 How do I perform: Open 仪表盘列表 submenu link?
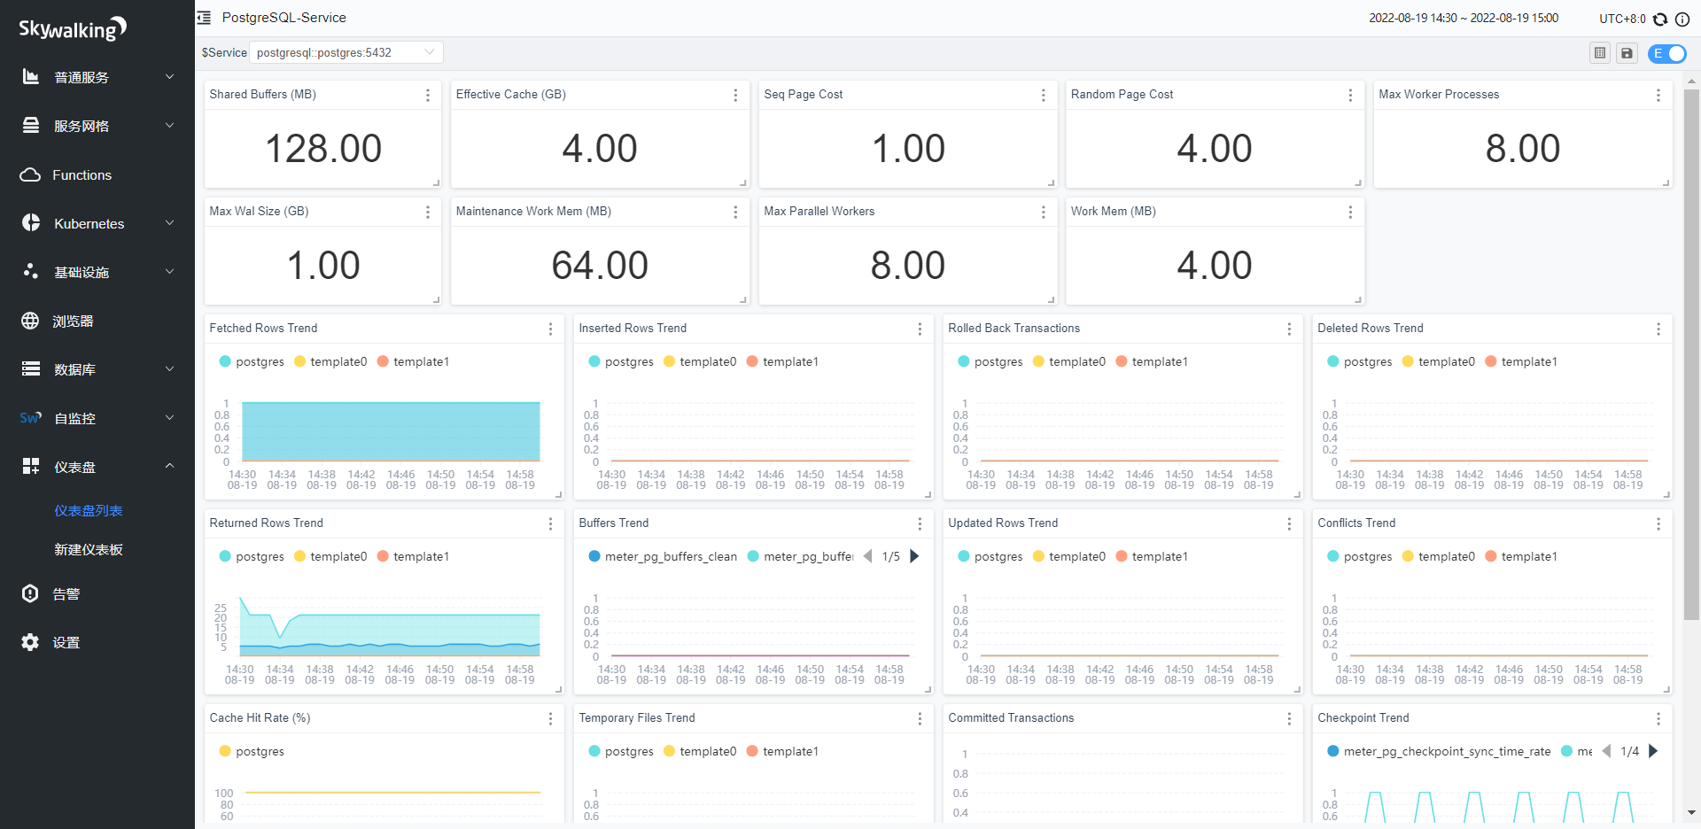89,511
